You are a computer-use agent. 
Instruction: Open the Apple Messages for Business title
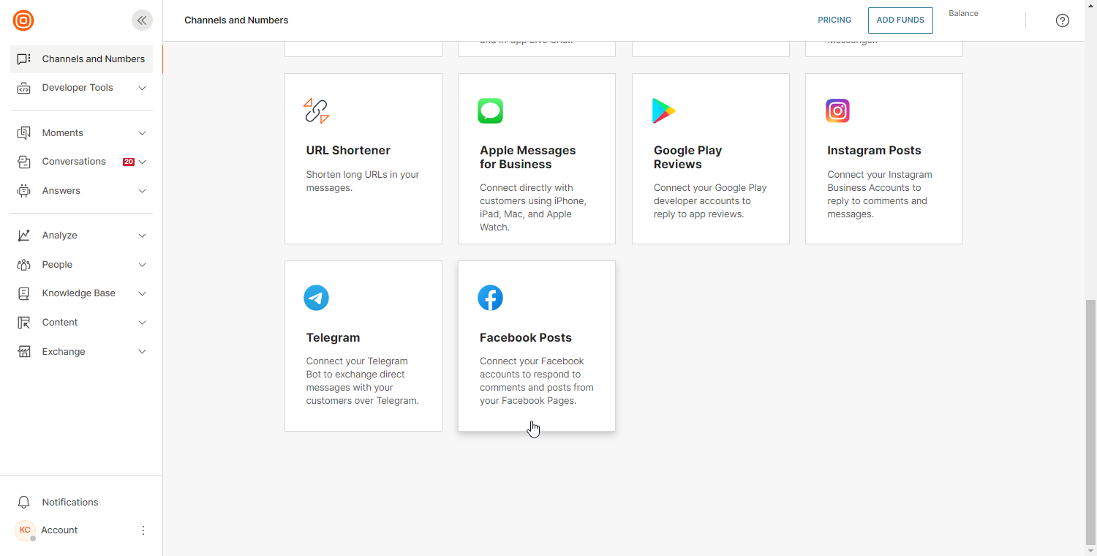(528, 157)
